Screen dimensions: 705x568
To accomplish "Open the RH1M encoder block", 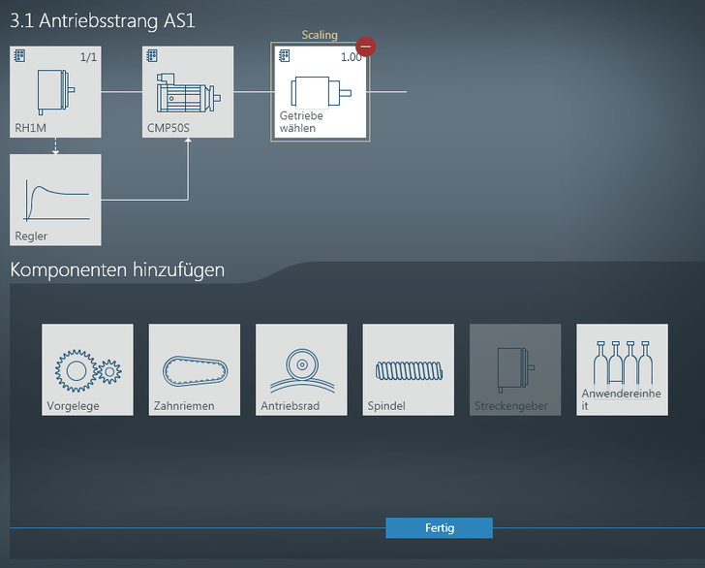I will point(55,92).
